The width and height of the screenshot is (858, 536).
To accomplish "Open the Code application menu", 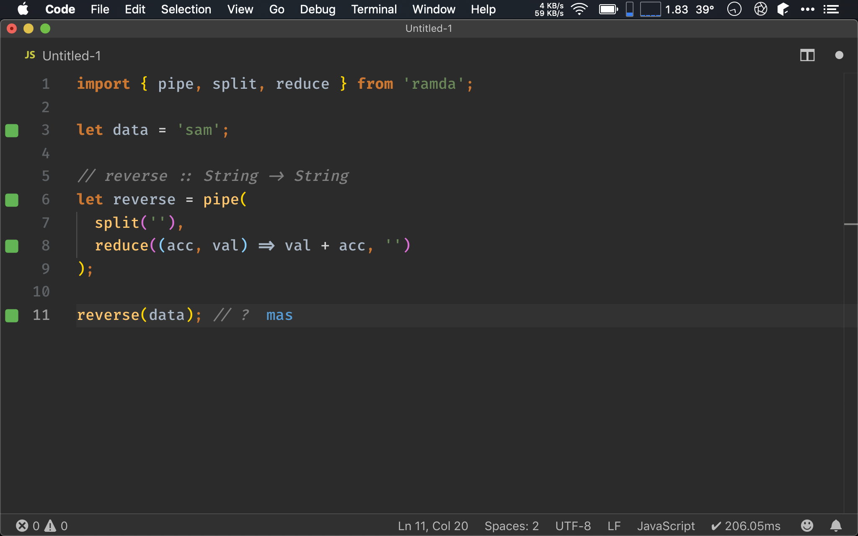I will coord(60,9).
